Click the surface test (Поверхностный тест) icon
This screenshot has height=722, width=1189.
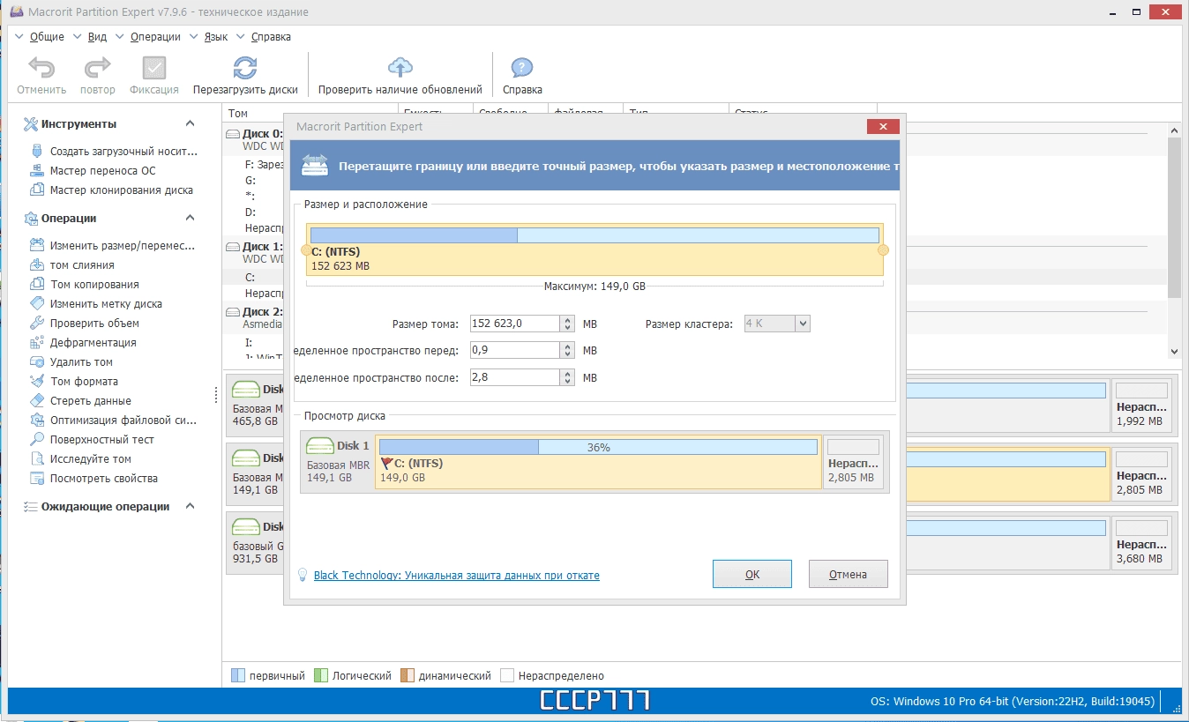tap(36, 440)
